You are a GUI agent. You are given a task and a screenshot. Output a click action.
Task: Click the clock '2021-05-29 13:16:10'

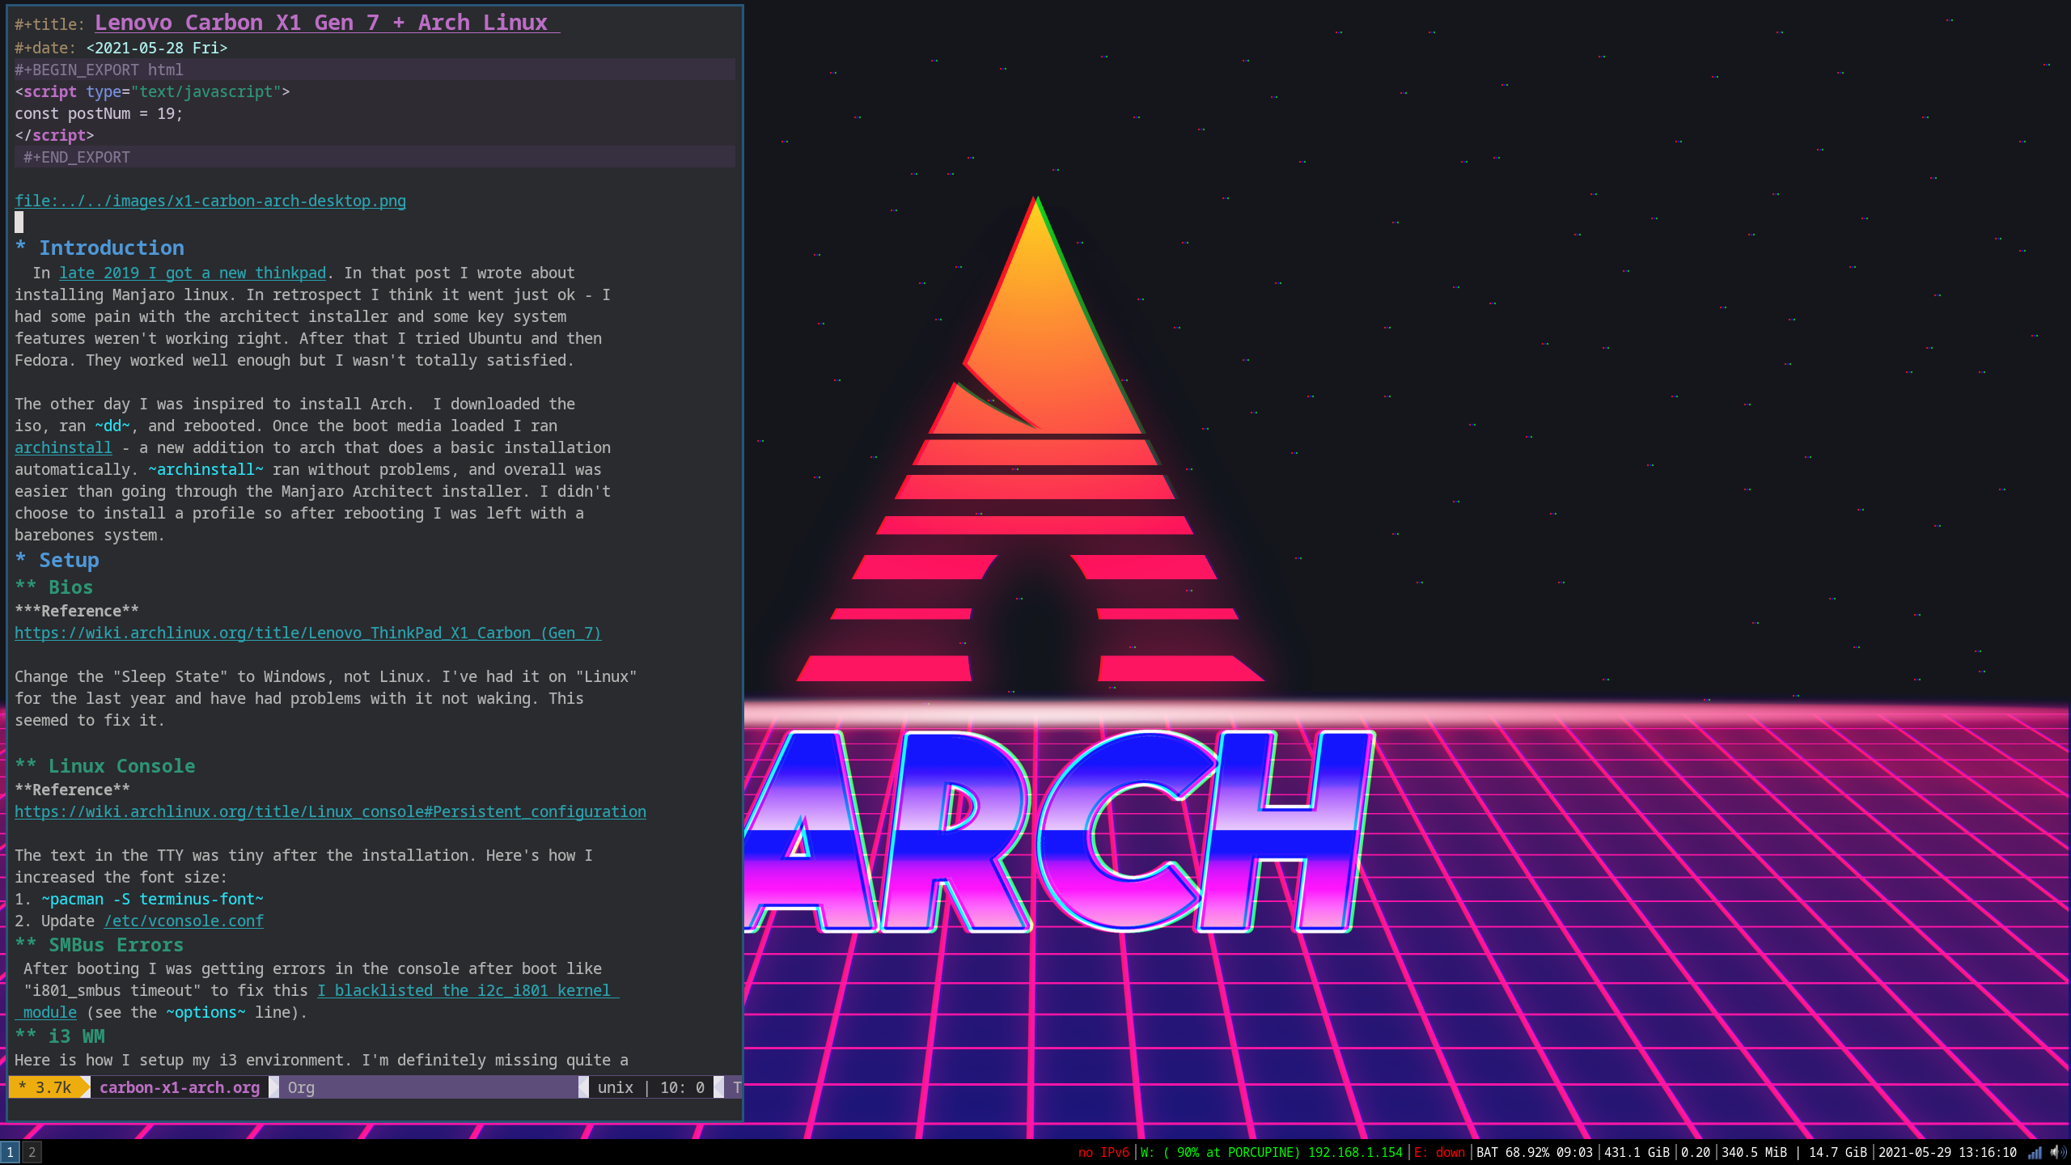[x=1947, y=1152]
